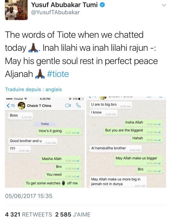This screenshot has height=222, width=171.
Task: Tap the battery icon in status bar
Action: pos(81,99)
